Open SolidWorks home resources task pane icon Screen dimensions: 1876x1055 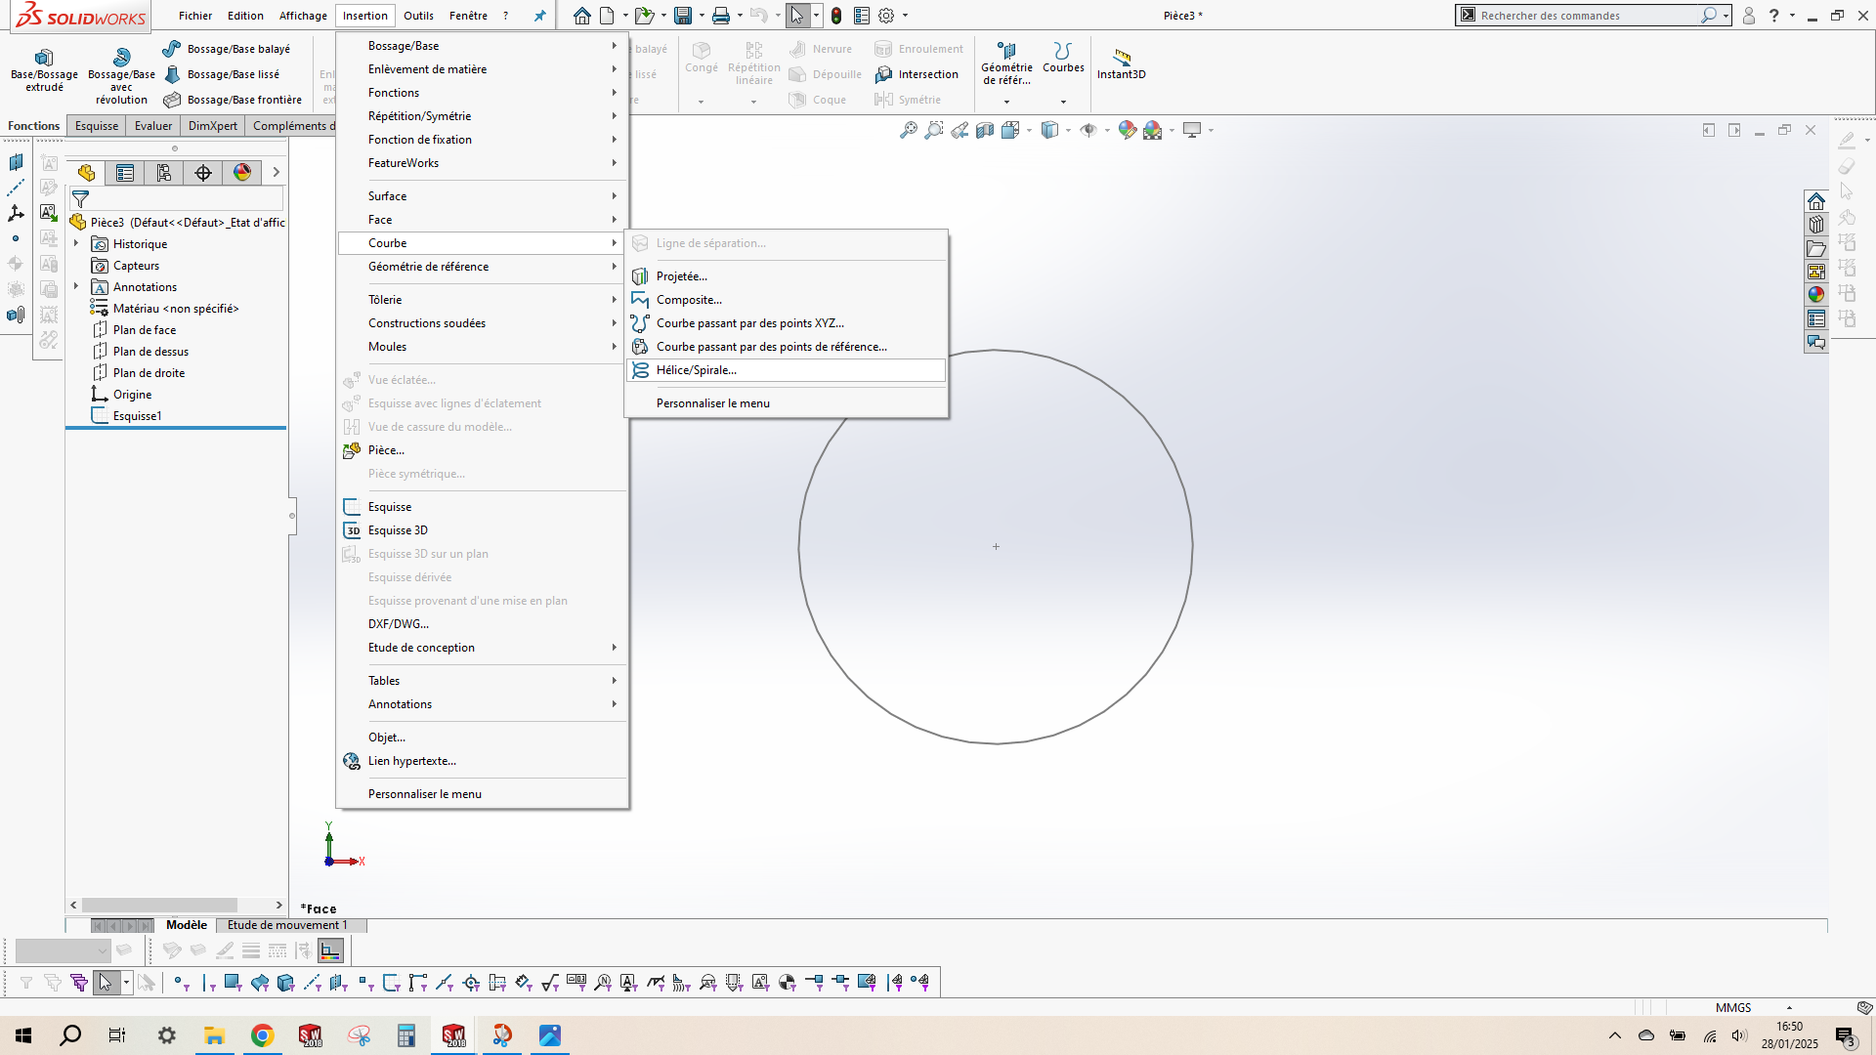click(1816, 201)
